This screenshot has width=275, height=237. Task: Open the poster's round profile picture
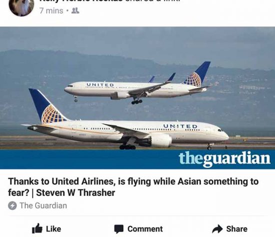pyautogui.click(x=21, y=6)
